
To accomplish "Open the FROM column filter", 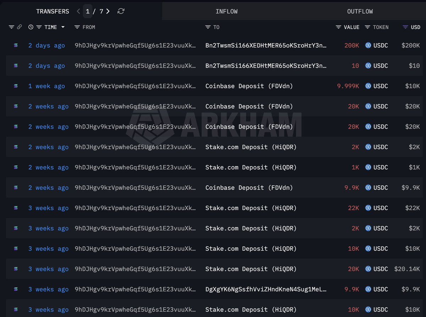I will [x=77, y=27].
